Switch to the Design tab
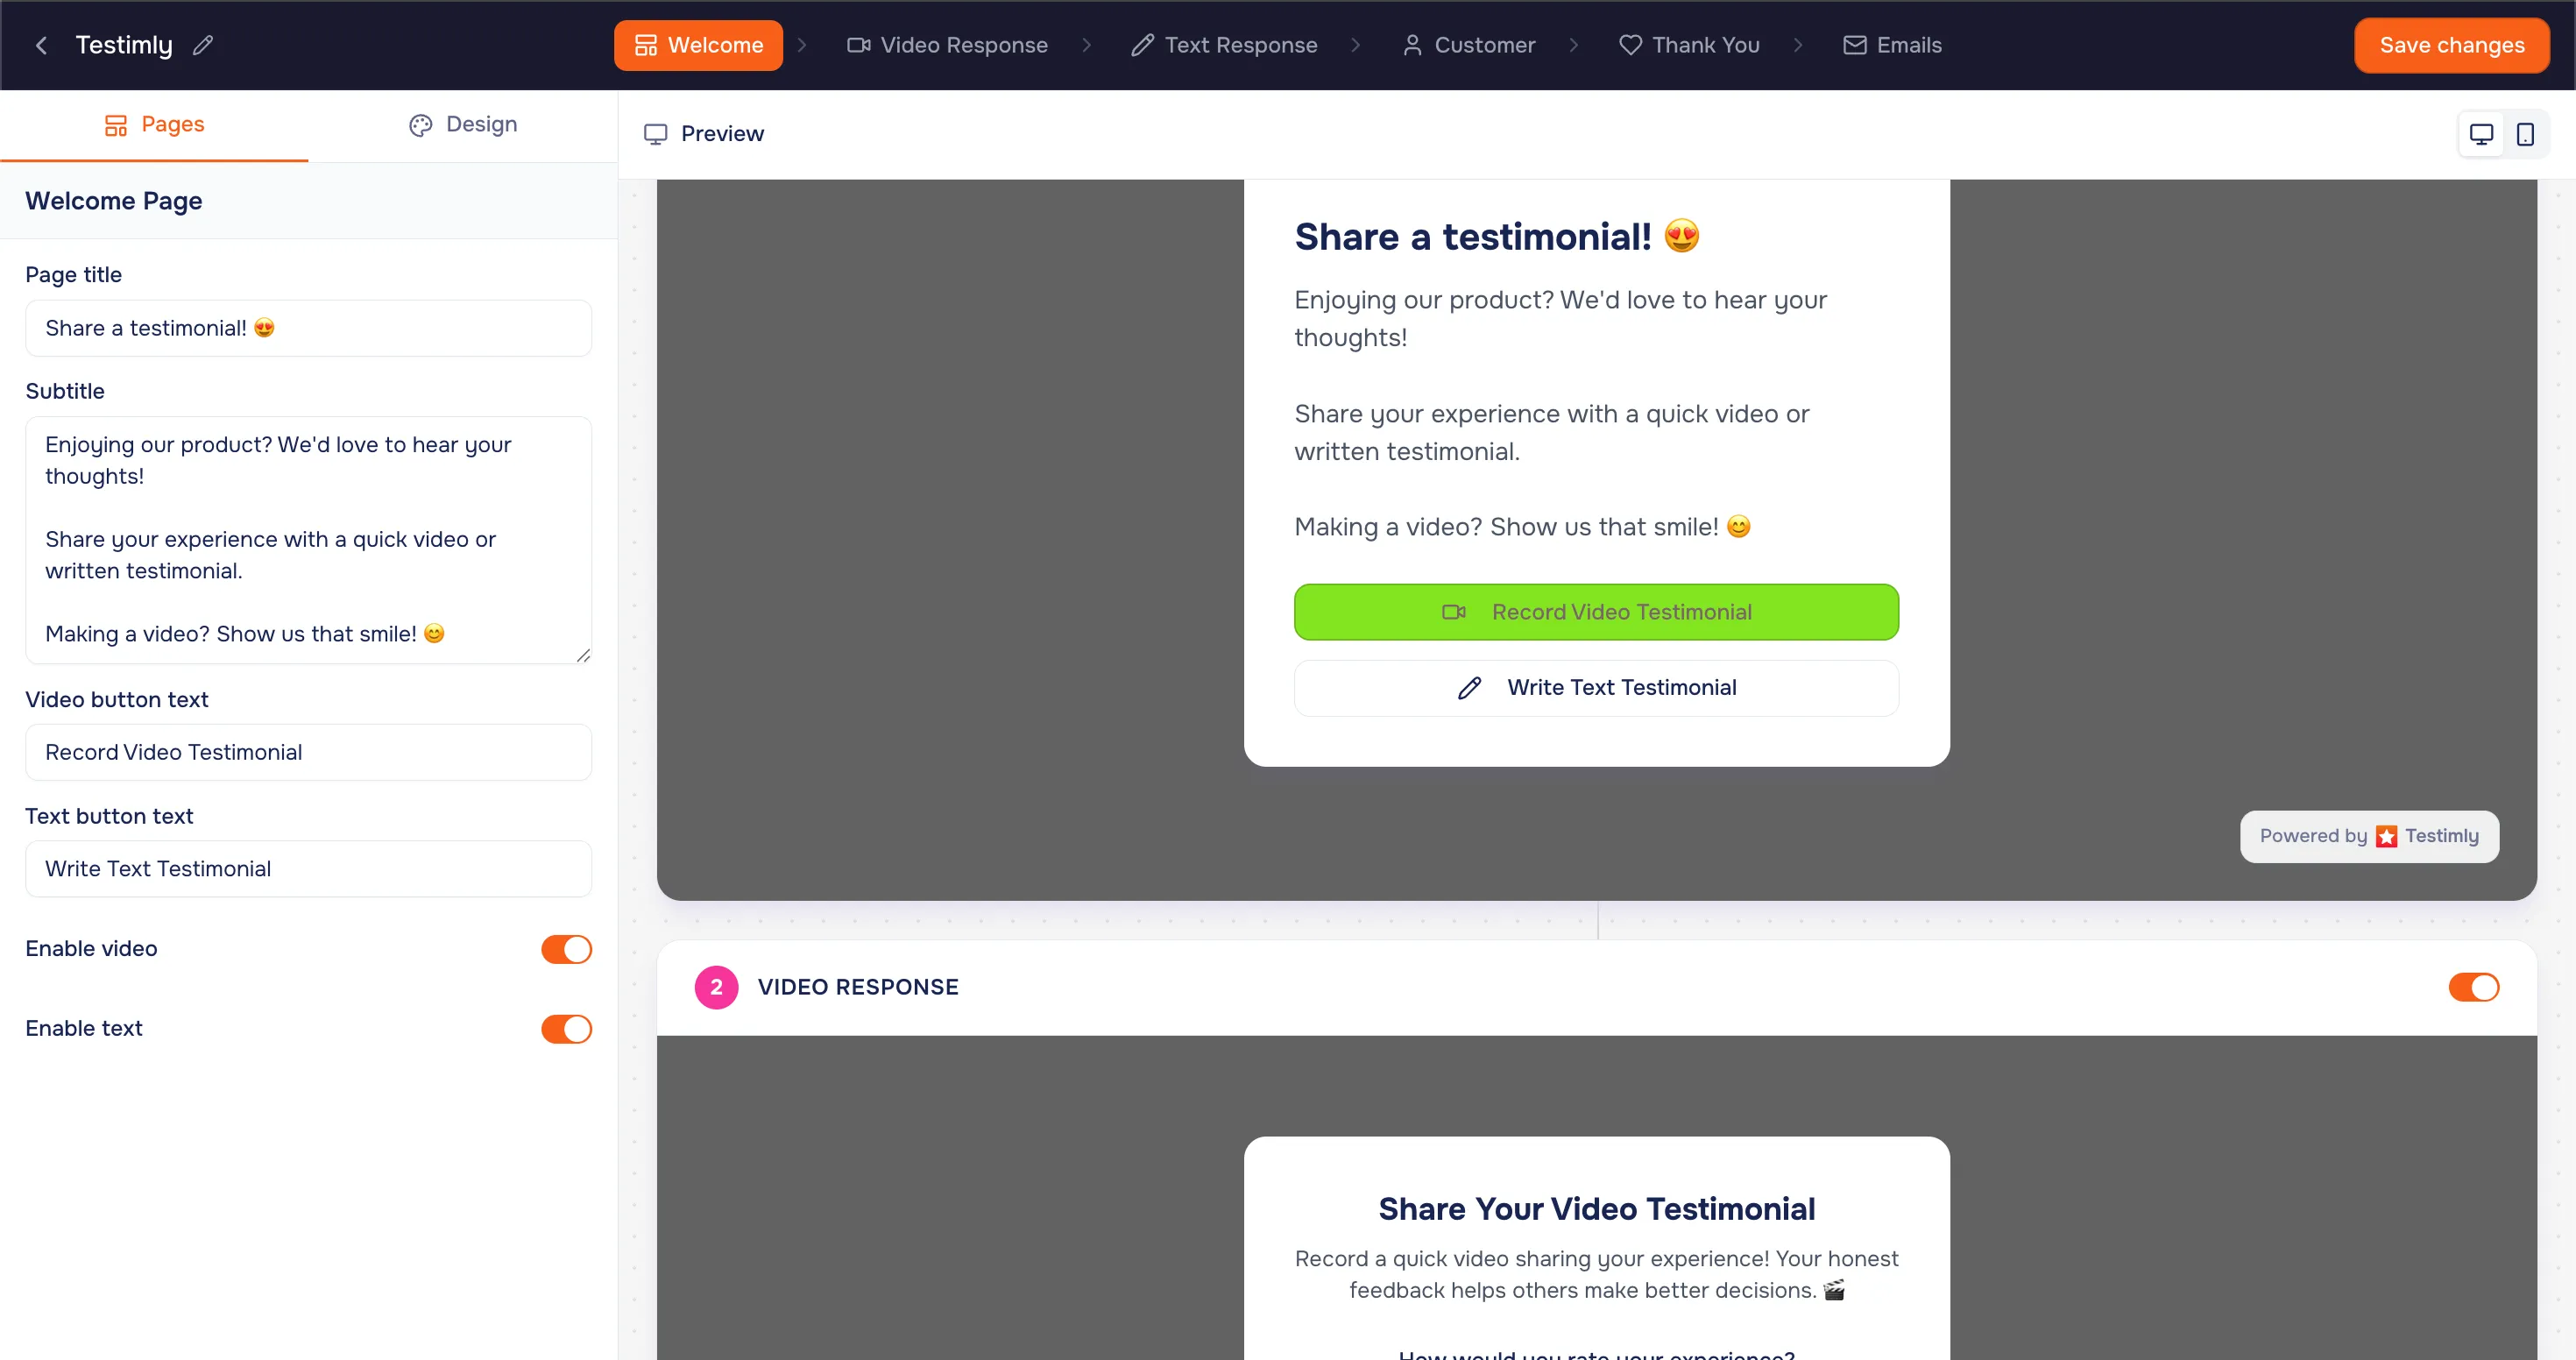2576x1360 pixels. 462,124
